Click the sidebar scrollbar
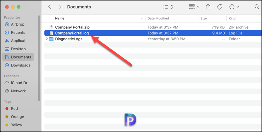This screenshot has width=262, height=132. 39,58
